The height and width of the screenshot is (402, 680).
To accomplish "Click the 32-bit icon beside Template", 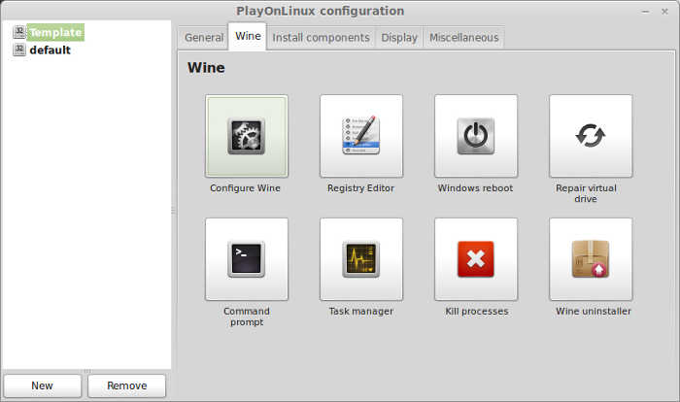I will 19,32.
